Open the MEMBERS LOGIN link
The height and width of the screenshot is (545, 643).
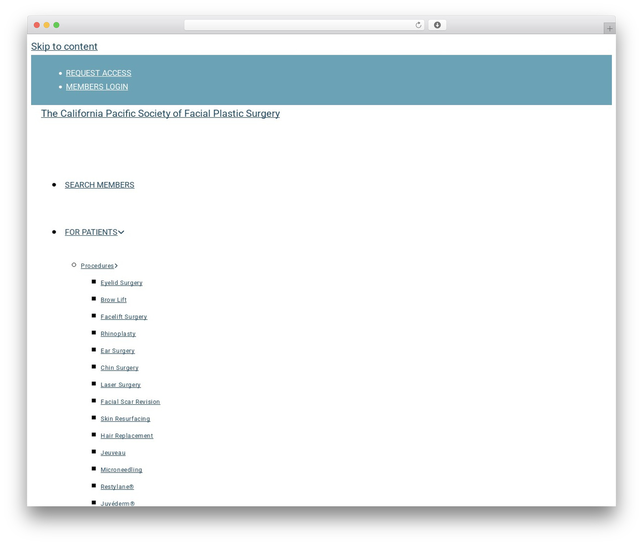97,86
